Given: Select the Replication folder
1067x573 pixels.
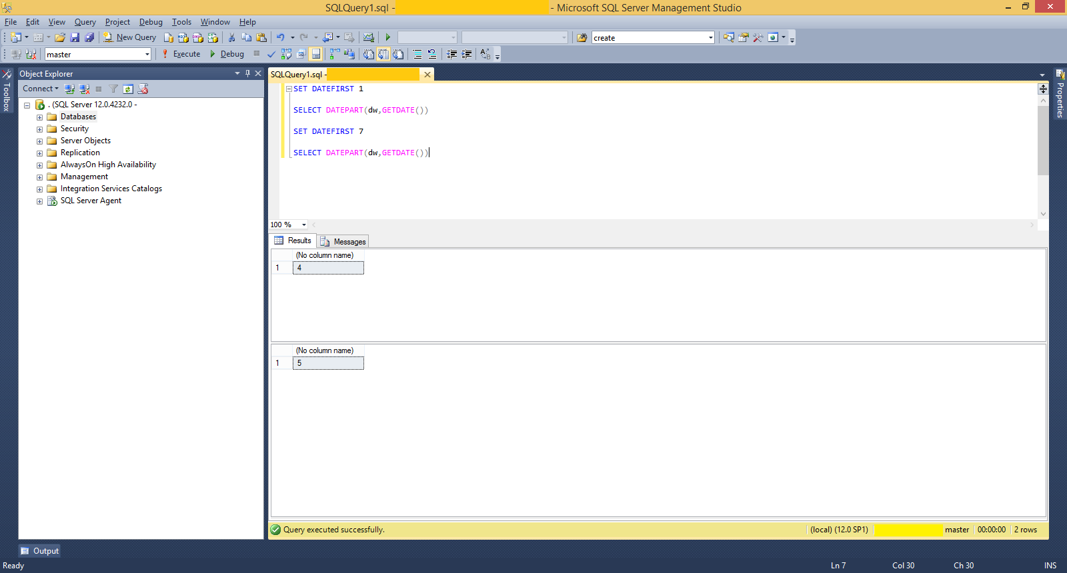Looking at the screenshot, I should [x=80, y=153].
